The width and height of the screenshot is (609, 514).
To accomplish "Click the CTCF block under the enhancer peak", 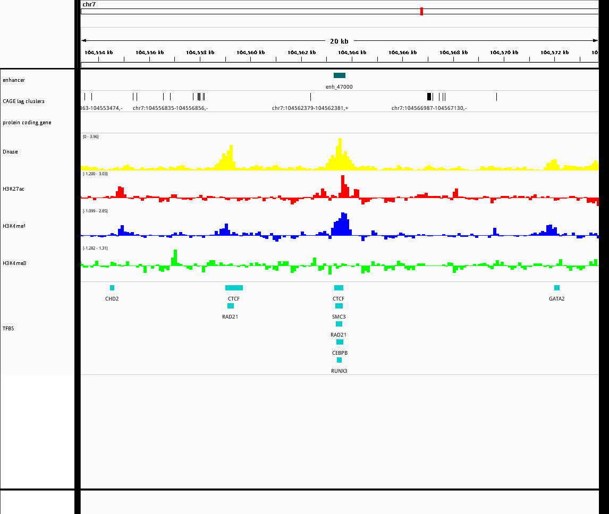I will coord(339,288).
